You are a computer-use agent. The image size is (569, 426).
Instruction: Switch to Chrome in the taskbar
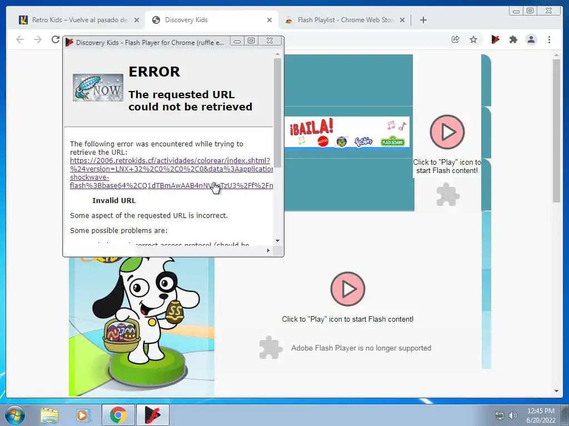pyautogui.click(x=118, y=415)
